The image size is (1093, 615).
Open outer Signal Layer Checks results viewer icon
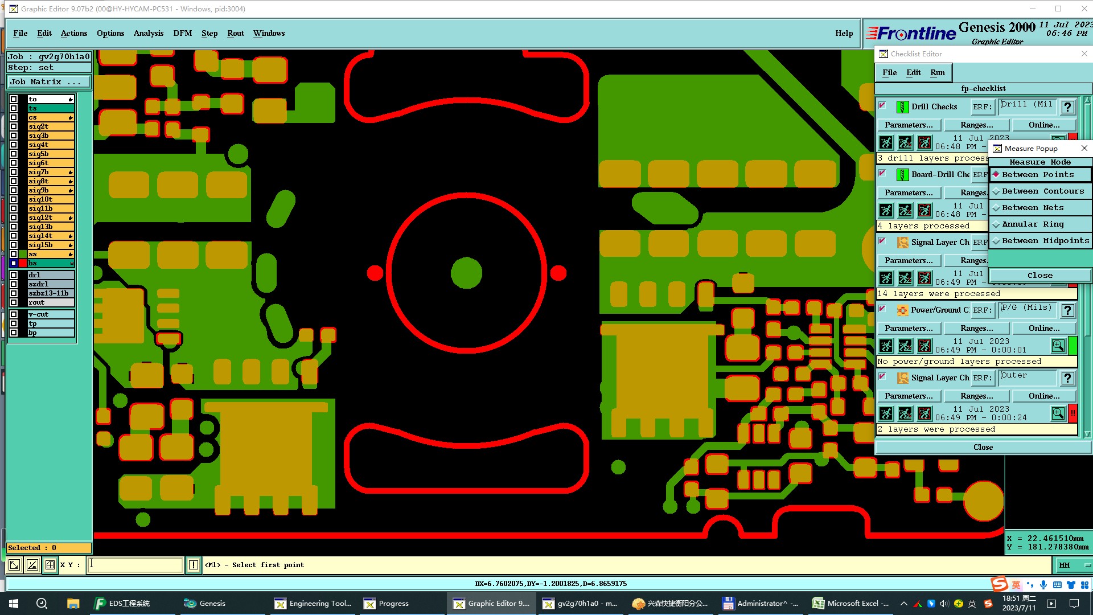[x=1058, y=413]
